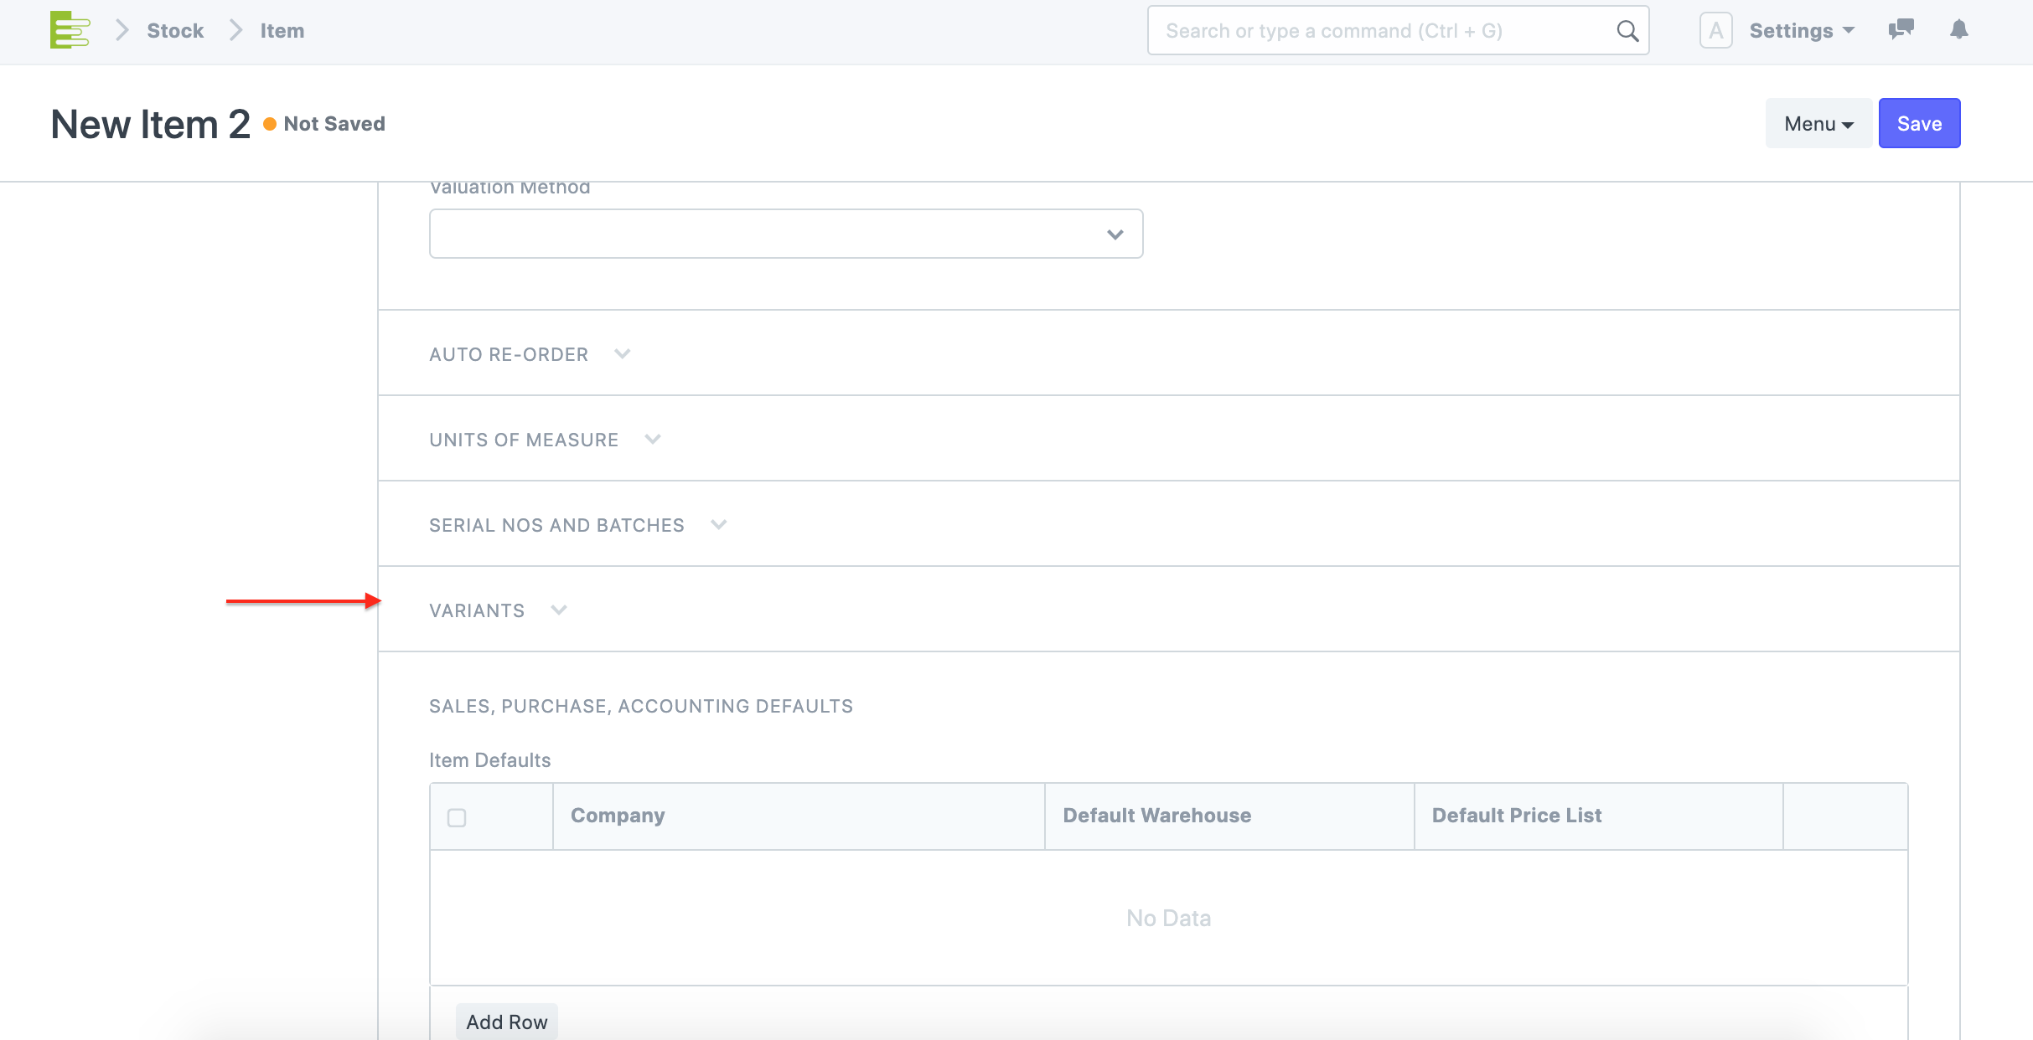
Task: Focus the search command input field
Action: pyautogui.click(x=1383, y=31)
